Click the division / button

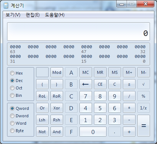tap(129, 96)
